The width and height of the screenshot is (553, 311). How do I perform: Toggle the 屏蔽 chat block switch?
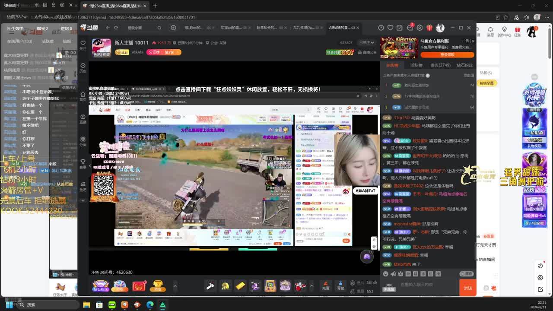466,274
